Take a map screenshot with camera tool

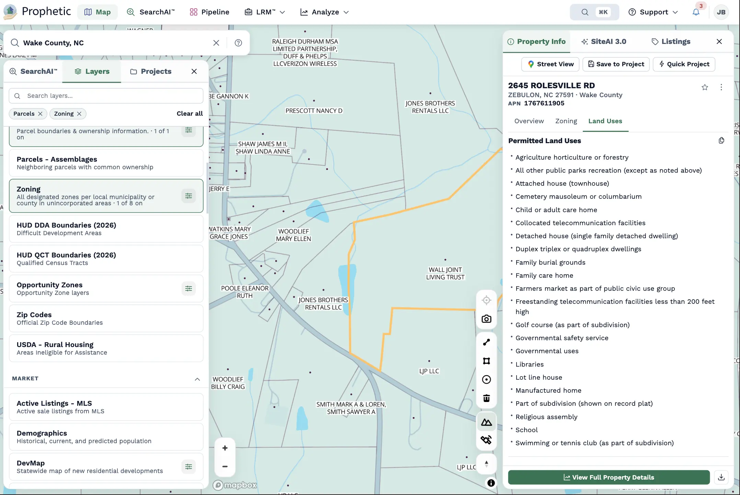tap(486, 319)
